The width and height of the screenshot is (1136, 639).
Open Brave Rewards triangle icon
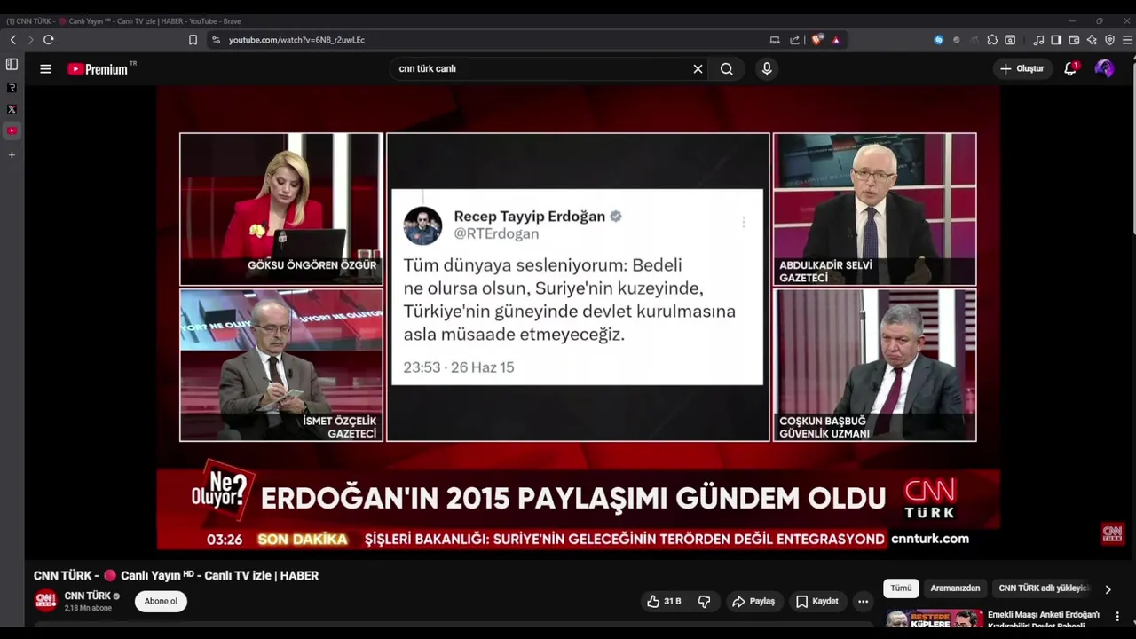836,40
